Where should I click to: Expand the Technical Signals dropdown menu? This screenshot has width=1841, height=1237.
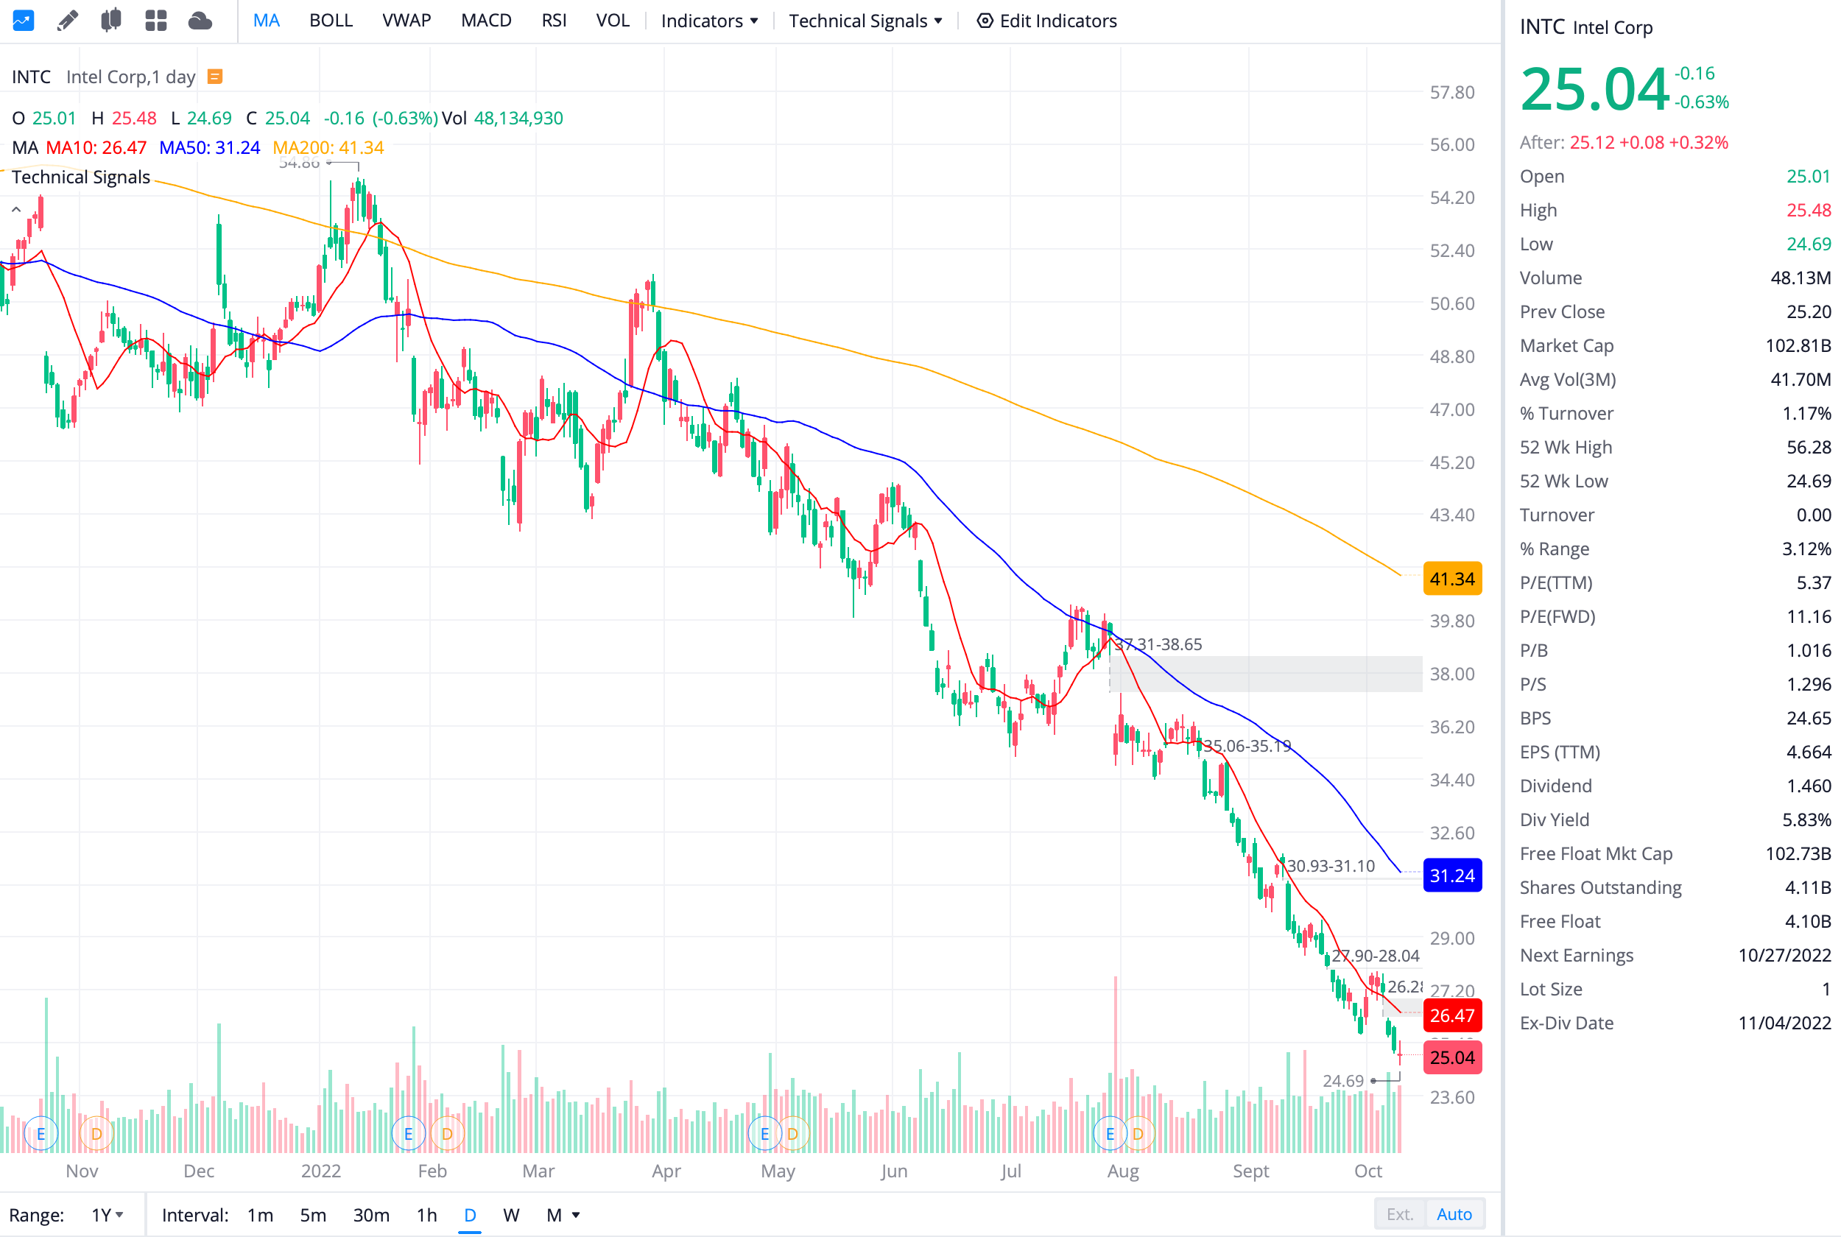point(865,21)
